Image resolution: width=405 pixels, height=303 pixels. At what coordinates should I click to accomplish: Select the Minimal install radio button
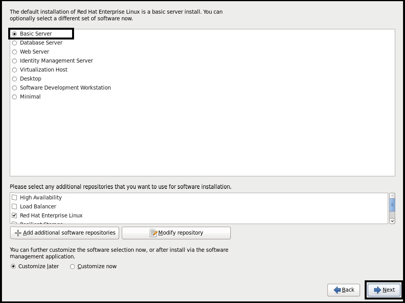14,97
